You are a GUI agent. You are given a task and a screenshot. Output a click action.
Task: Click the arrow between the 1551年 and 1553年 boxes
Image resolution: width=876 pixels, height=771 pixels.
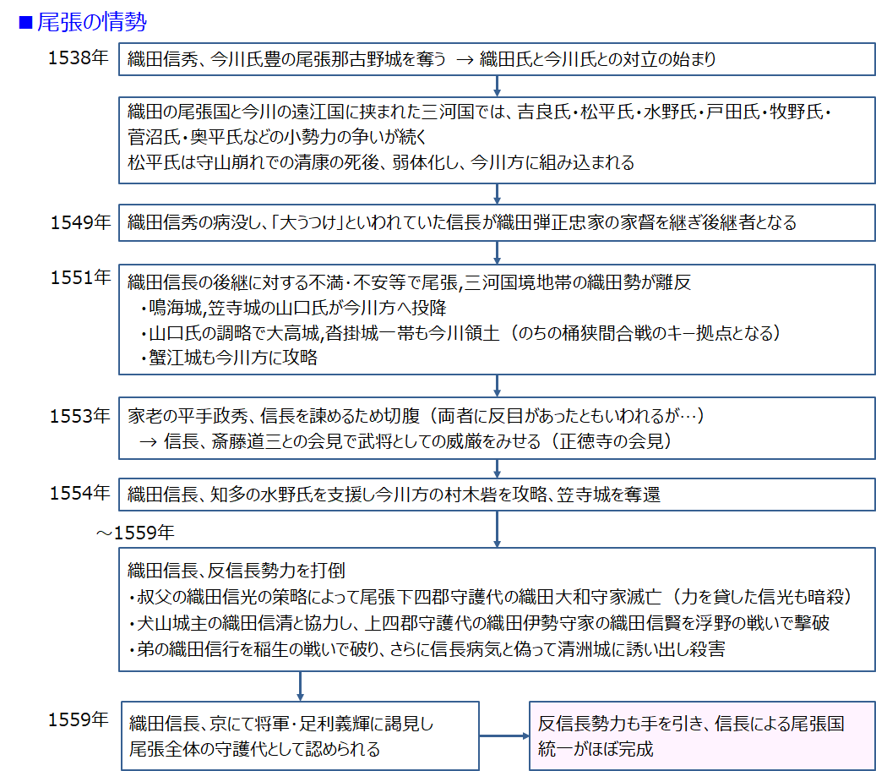click(497, 385)
